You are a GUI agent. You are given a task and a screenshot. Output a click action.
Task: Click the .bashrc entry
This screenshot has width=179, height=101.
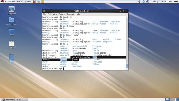[46, 59]
